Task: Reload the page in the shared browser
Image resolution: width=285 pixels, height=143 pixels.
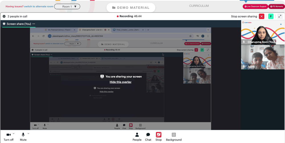Action: pyautogui.click(x=43, y=36)
